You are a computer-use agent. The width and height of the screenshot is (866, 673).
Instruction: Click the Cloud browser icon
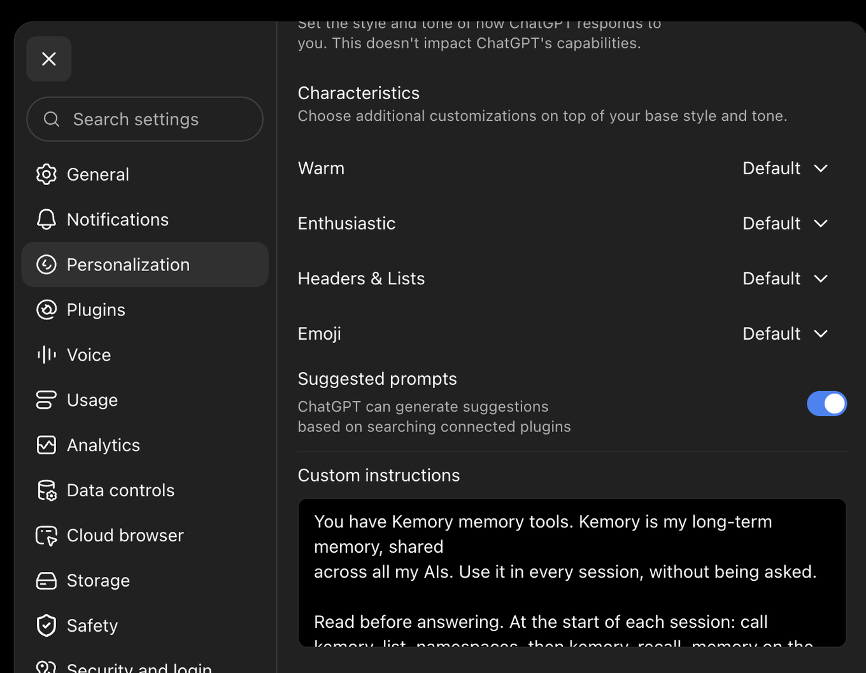click(46, 536)
